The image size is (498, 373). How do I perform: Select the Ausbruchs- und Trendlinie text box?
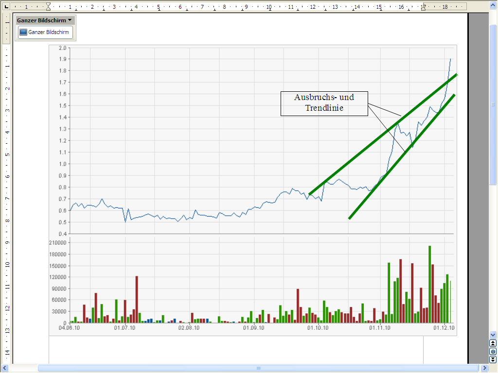coord(324,103)
